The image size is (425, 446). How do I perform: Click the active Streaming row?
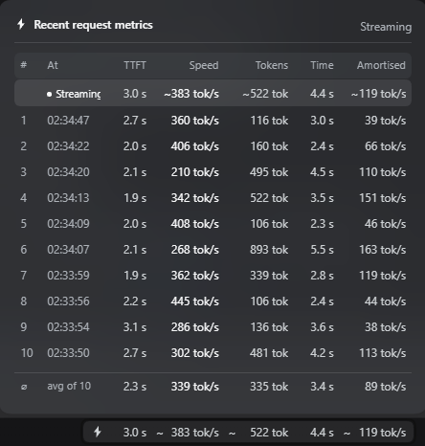[x=212, y=94]
